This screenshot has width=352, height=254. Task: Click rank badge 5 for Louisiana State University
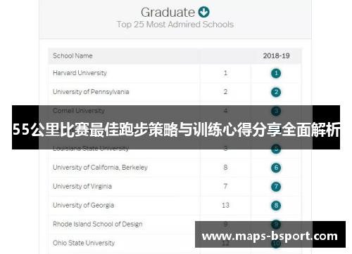click(276, 149)
